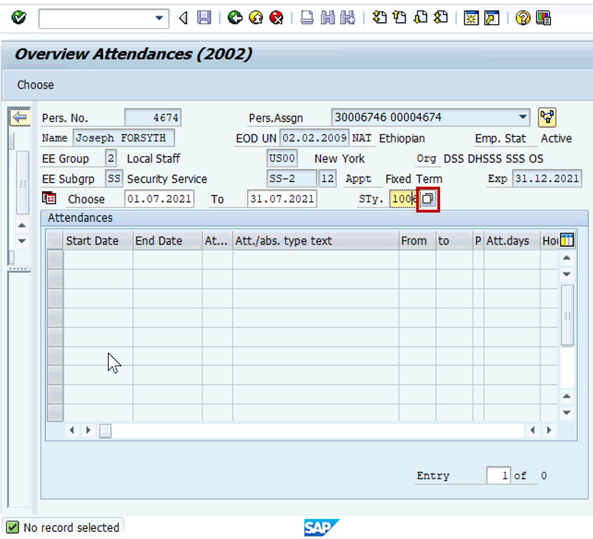This screenshot has height=539, width=593.
Task: Click the US00 personnel area field
Action: tap(282, 158)
